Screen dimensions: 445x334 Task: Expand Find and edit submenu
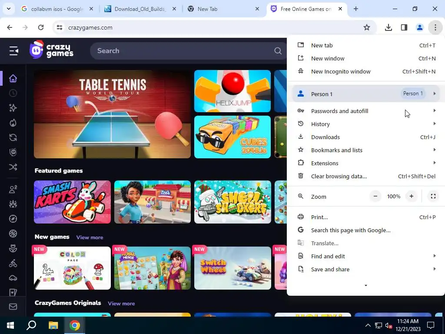pyautogui.click(x=366, y=256)
